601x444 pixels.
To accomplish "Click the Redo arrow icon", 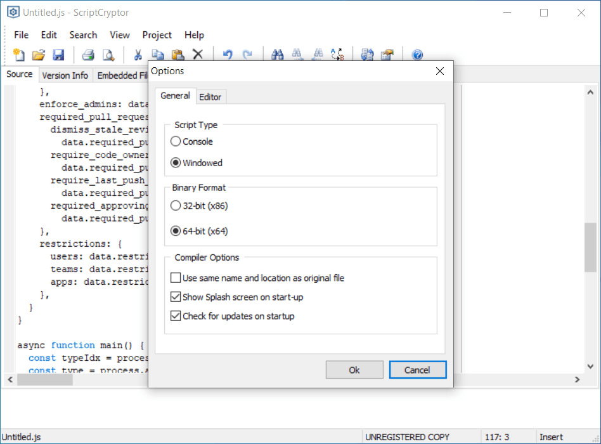I will pyautogui.click(x=248, y=55).
